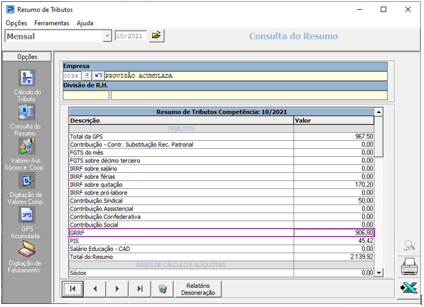Image resolution: width=424 pixels, height=307 pixels.
Task: Click the Valor column header
Action: tap(334, 120)
